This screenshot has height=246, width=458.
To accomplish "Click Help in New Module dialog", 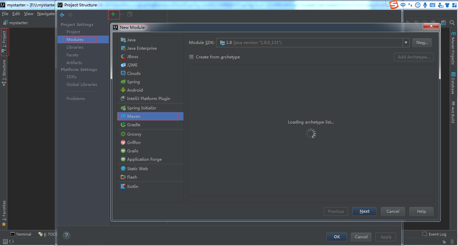I will point(421,211).
